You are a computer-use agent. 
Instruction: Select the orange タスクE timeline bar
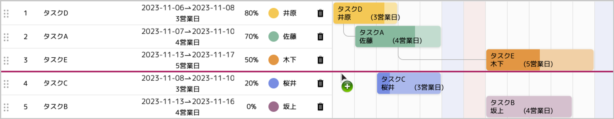click(540, 60)
